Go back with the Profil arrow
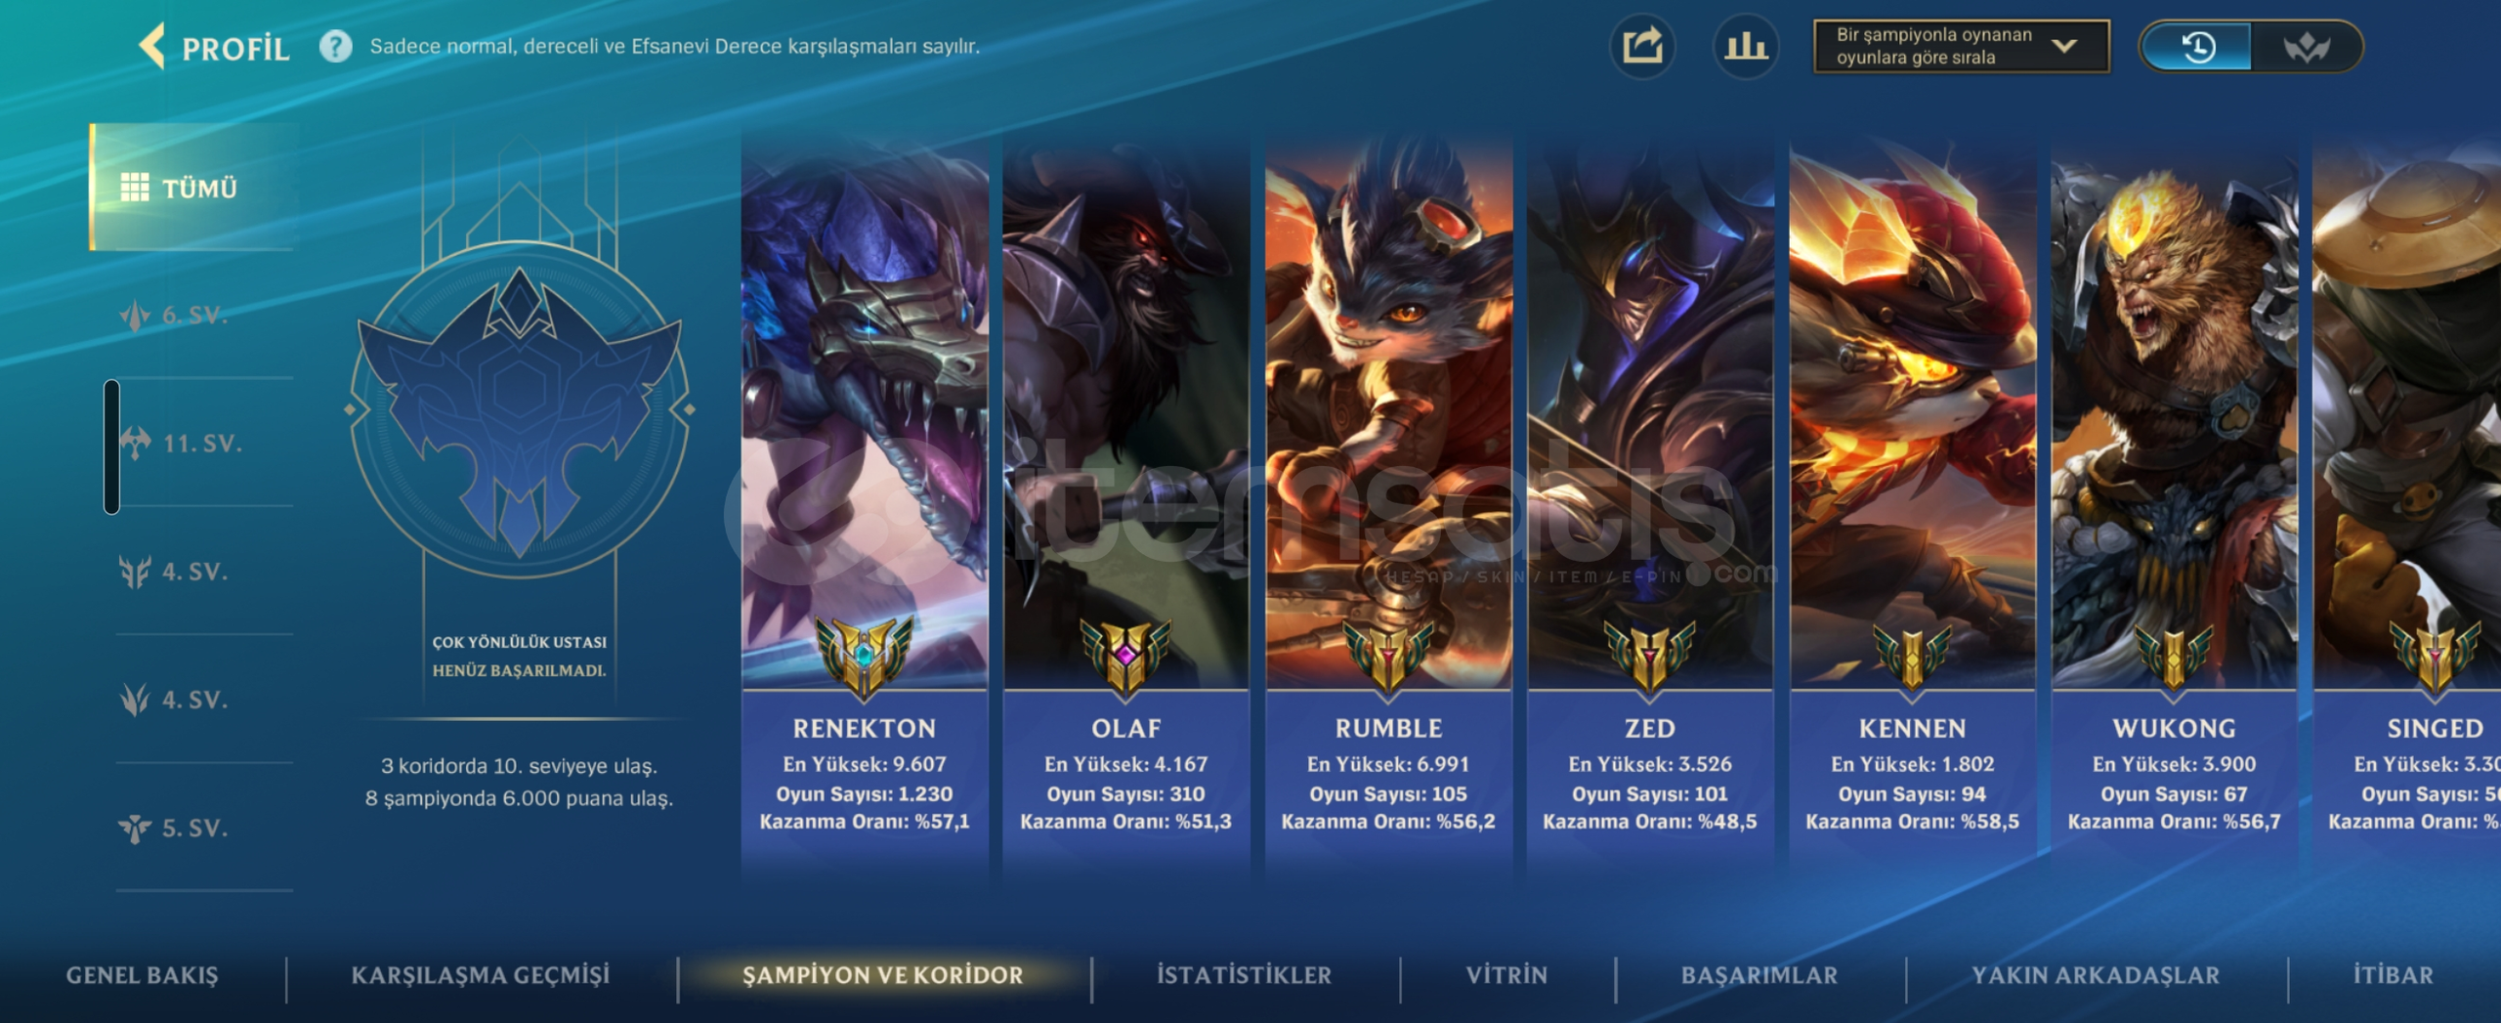The height and width of the screenshot is (1023, 2501). tap(152, 46)
